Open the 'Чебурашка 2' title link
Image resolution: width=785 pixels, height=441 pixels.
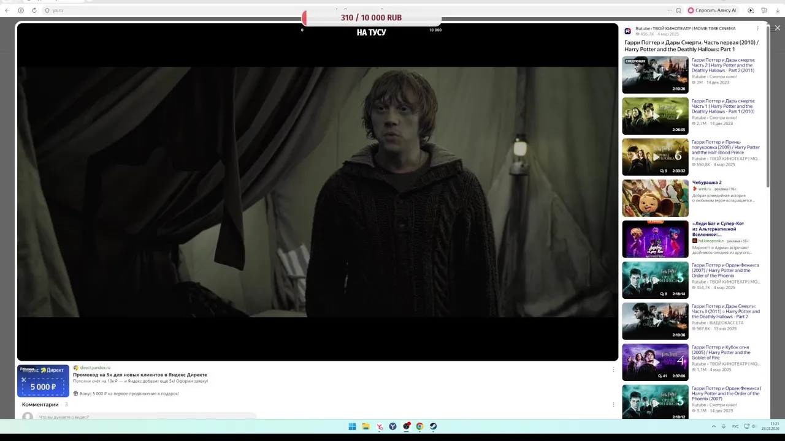[706, 183]
